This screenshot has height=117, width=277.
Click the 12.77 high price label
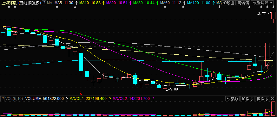261,14
